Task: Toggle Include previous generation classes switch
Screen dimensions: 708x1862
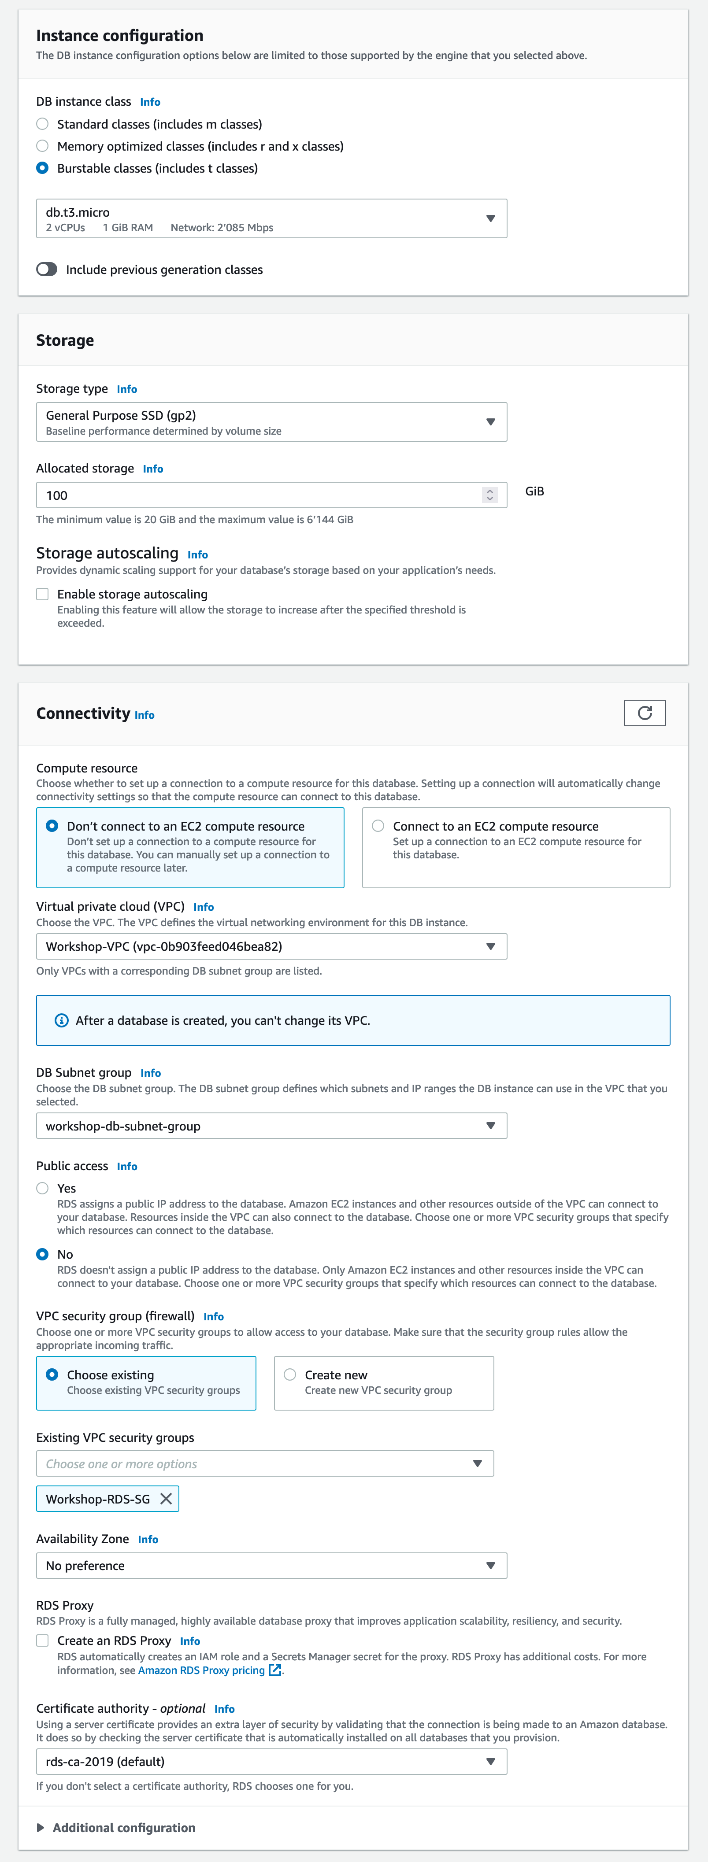Action: 47,269
